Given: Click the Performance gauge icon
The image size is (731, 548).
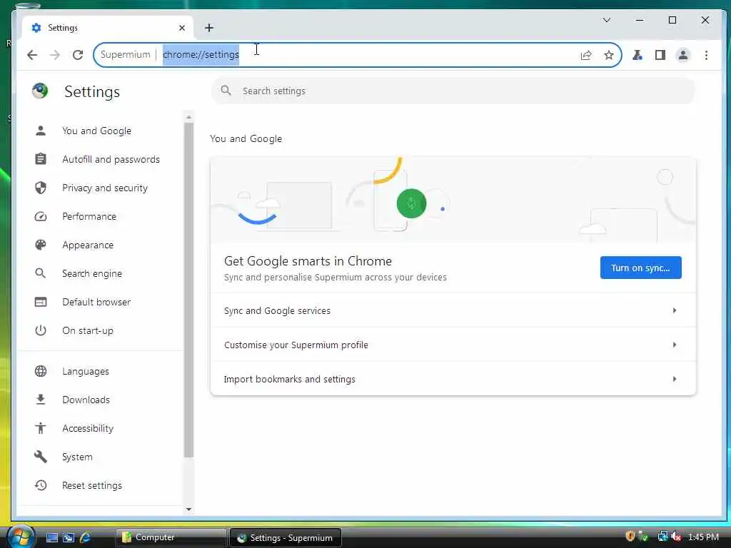Looking at the screenshot, I should coord(41,217).
